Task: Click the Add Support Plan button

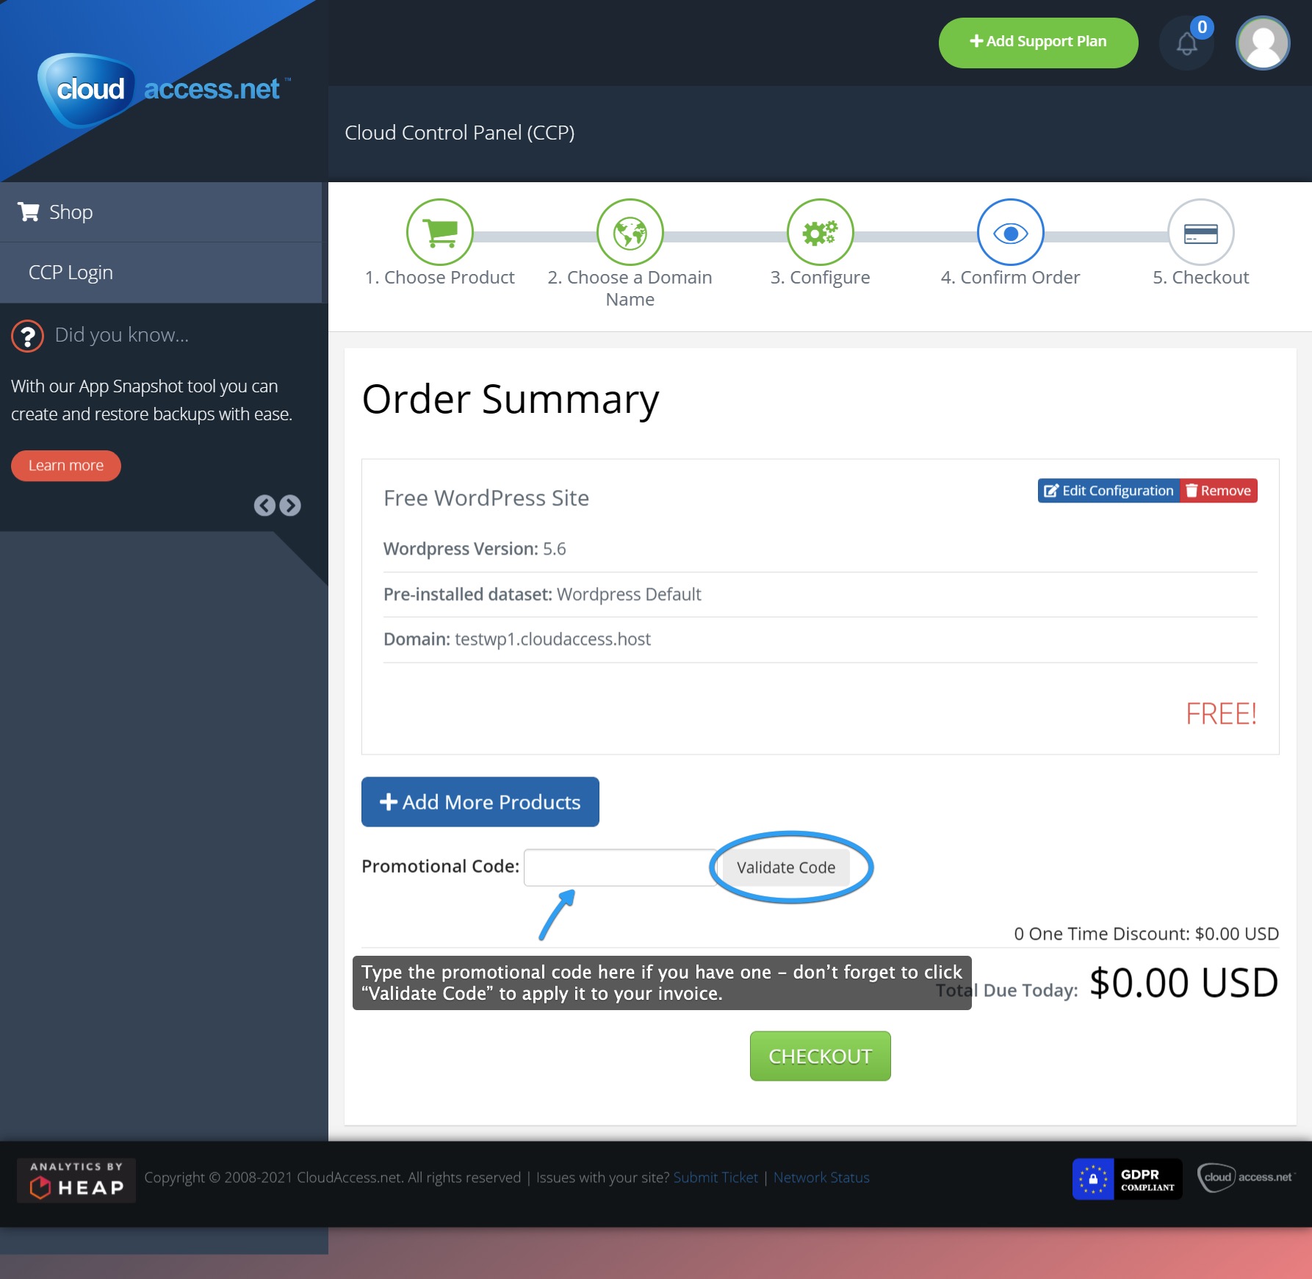Action: 1038,43
